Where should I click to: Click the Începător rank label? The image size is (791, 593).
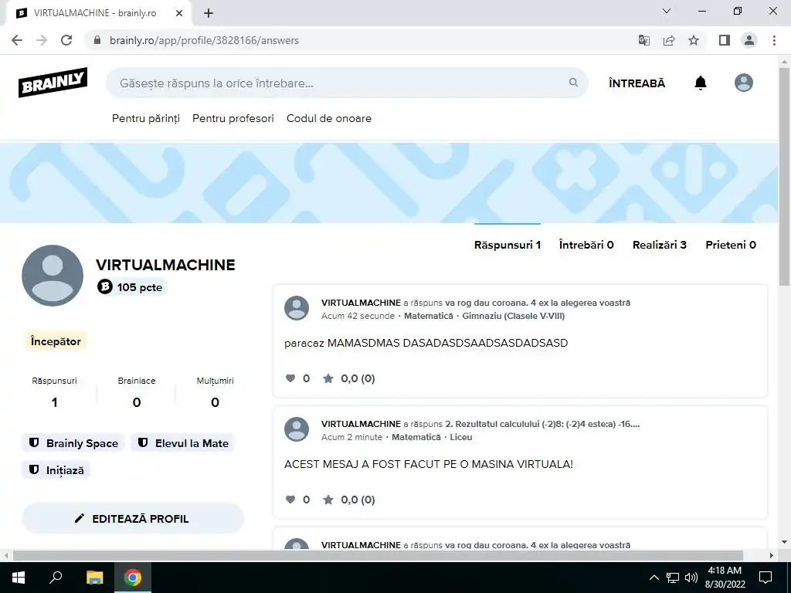(x=56, y=341)
